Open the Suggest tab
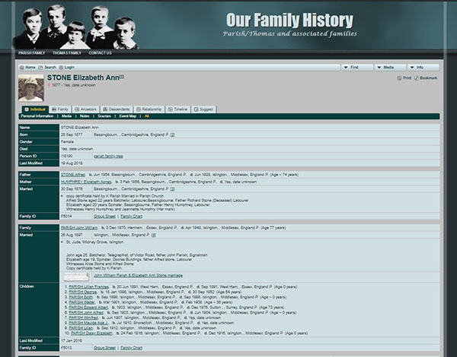This screenshot has width=457, height=357. (203, 109)
